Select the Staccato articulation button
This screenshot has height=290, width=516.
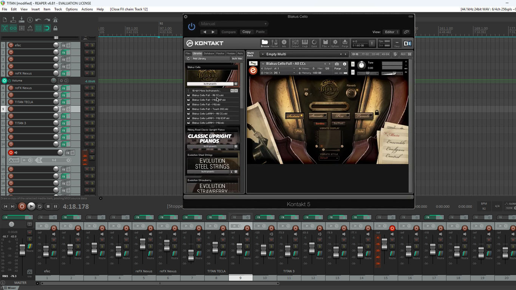(318, 116)
